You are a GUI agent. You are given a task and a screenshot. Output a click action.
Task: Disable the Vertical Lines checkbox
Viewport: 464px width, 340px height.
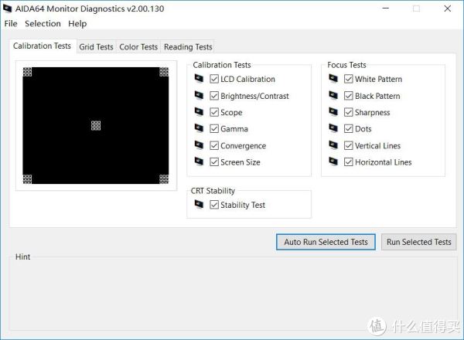coord(348,145)
